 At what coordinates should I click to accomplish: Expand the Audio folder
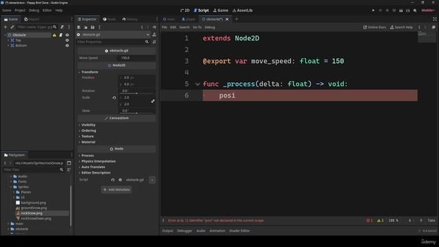point(11,176)
